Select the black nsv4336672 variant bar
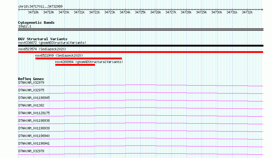 tap(141, 46)
